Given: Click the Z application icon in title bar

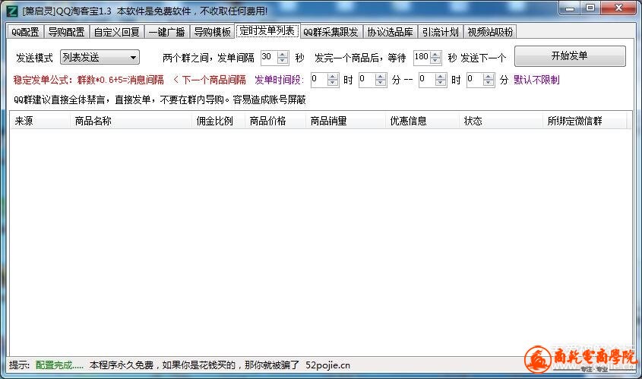Looking at the screenshot, I should coord(12,11).
